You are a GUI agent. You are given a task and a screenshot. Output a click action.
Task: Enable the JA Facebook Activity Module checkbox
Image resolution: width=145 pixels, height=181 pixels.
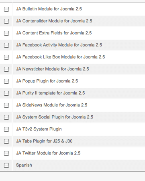click(6, 45)
